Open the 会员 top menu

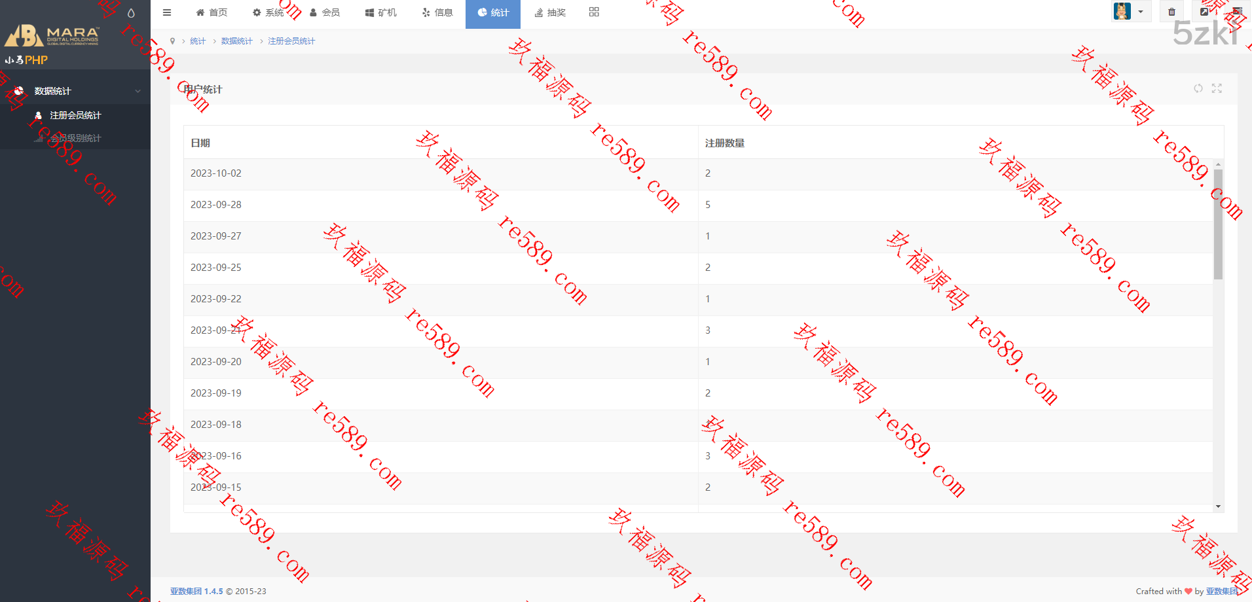point(325,12)
